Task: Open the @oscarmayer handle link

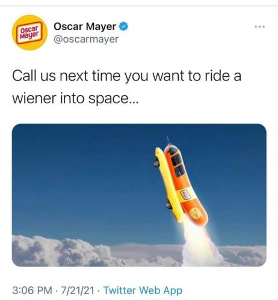Action: [86, 39]
